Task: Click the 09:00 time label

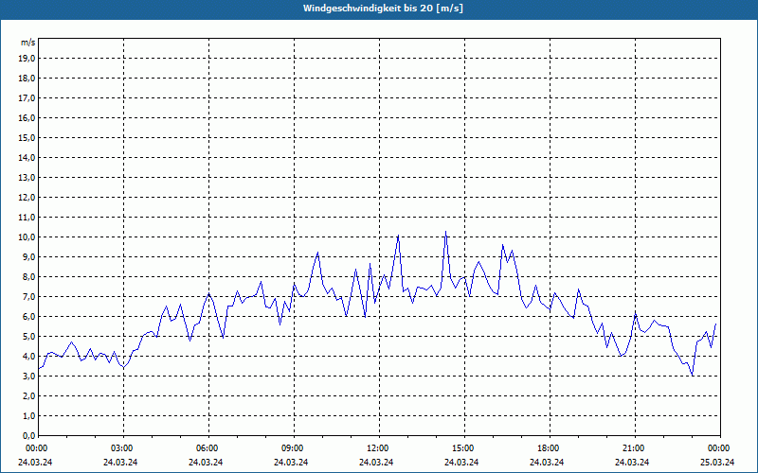Action: point(294,448)
